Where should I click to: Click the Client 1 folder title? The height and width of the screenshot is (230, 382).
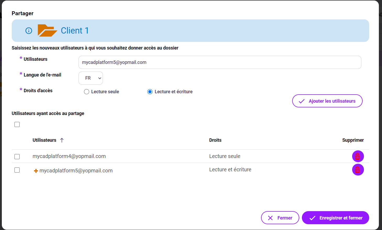[x=75, y=31]
